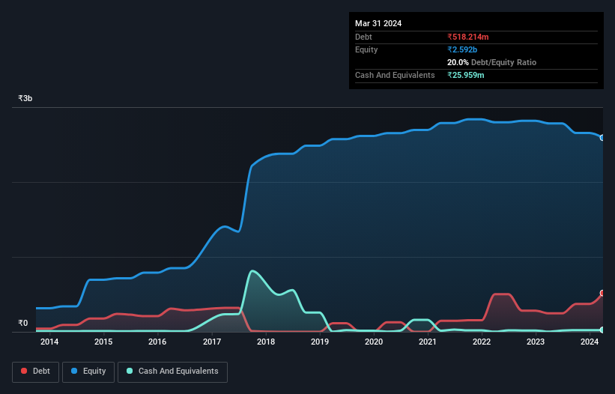Toggle Cash And Equivalents series label in legend
Image resolution: width=615 pixels, height=394 pixels.
pyautogui.click(x=178, y=372)
